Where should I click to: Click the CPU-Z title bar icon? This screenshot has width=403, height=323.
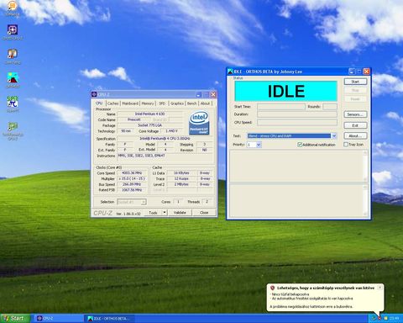coord(94,94)
